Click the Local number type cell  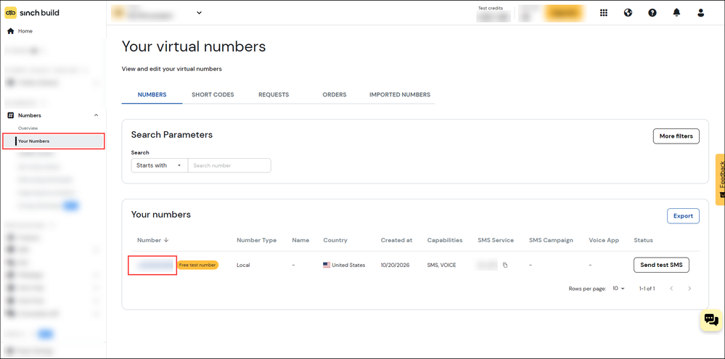[243, 265]
